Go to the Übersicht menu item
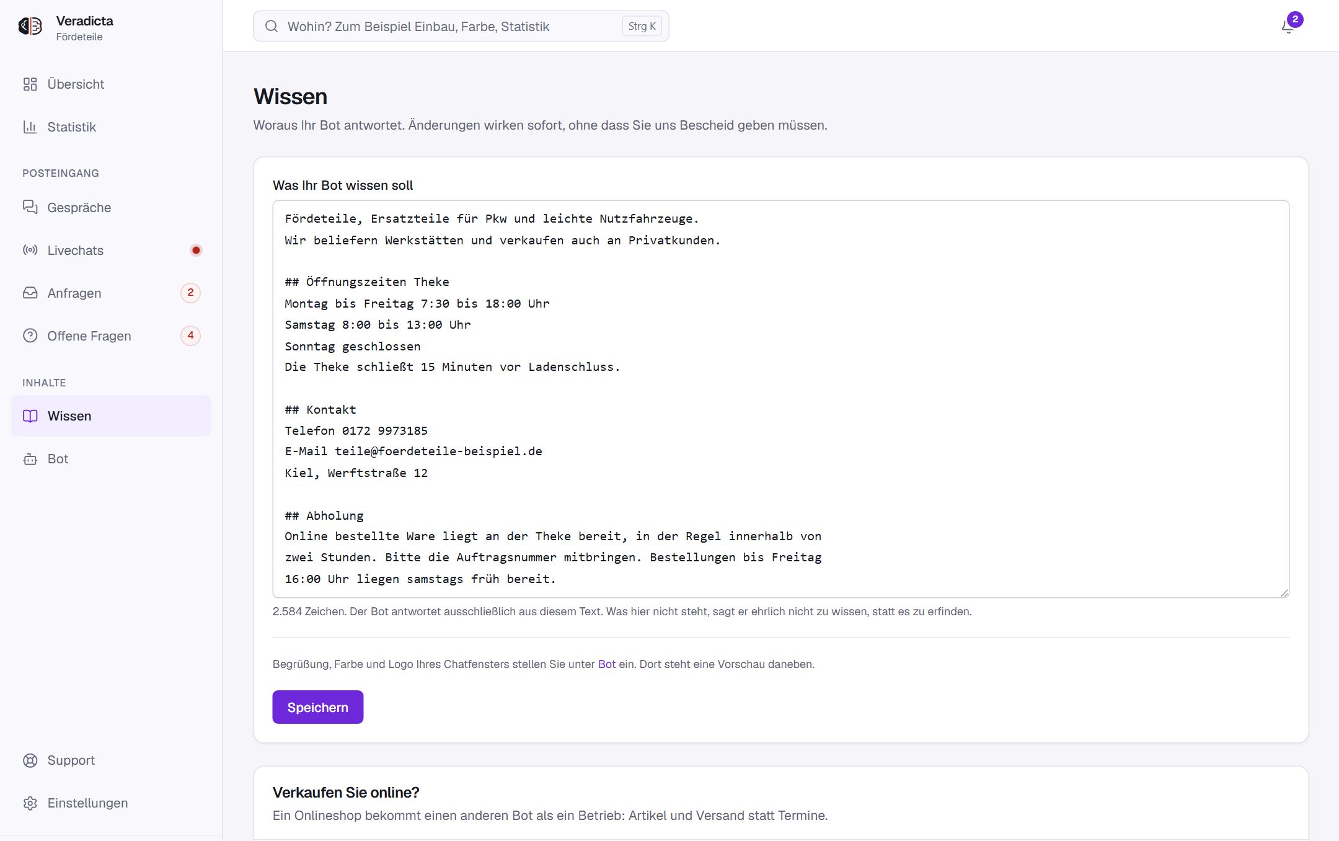Image resolution: width=1339 pixels, height=841 pixels. pyautogui.click(x=111, y=84)
